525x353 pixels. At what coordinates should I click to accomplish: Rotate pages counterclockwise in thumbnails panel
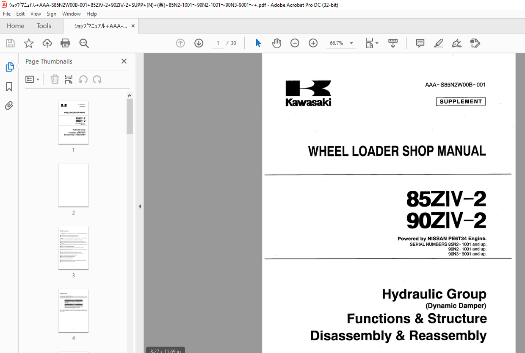83,79
